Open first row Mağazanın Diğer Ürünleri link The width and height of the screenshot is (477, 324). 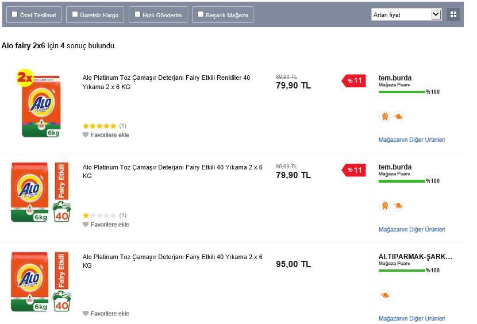coord(411,140)
